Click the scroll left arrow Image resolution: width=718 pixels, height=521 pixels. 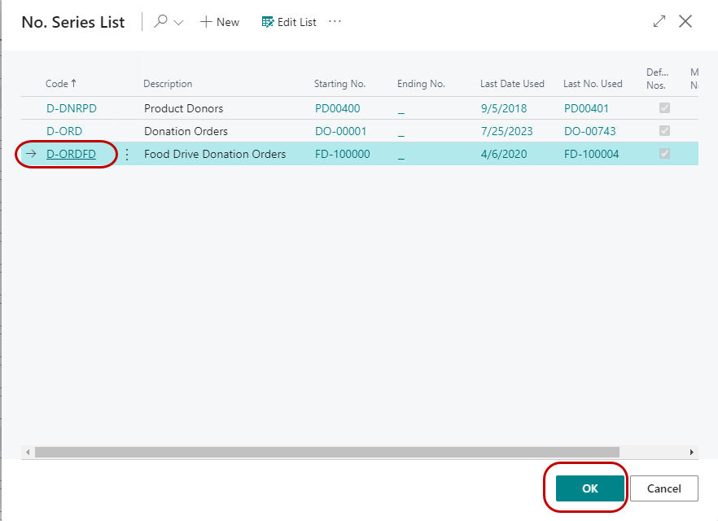click(x=27, y=452)
